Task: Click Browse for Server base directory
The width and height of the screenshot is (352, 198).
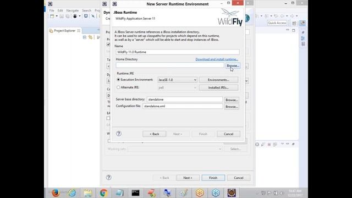Action: 232,100
